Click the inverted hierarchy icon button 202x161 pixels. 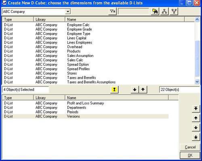174,11
